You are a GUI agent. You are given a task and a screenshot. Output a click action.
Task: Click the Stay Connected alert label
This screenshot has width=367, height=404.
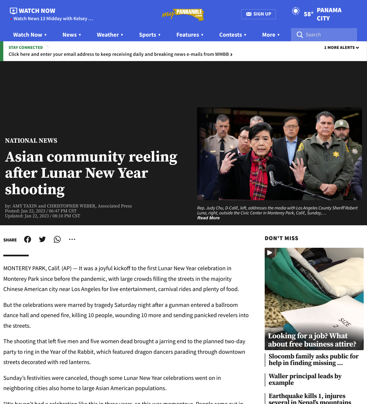26,48
